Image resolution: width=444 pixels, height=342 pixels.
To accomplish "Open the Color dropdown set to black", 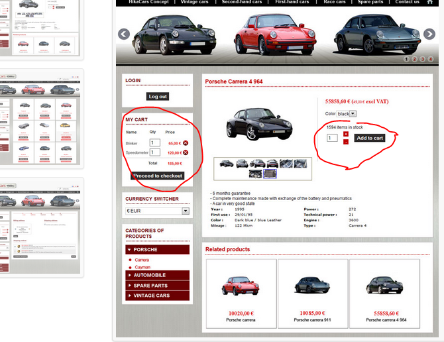I will [347, 114].
